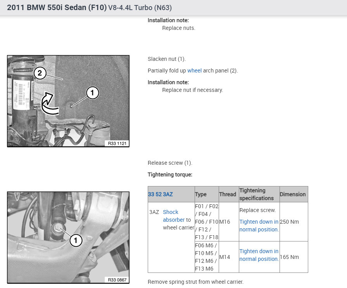Click the 'F01 / F02 / F04' type cell

(207, 222)
